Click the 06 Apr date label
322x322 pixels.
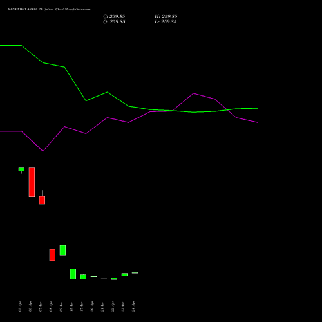pyautogui.click(x=30, y=307)
